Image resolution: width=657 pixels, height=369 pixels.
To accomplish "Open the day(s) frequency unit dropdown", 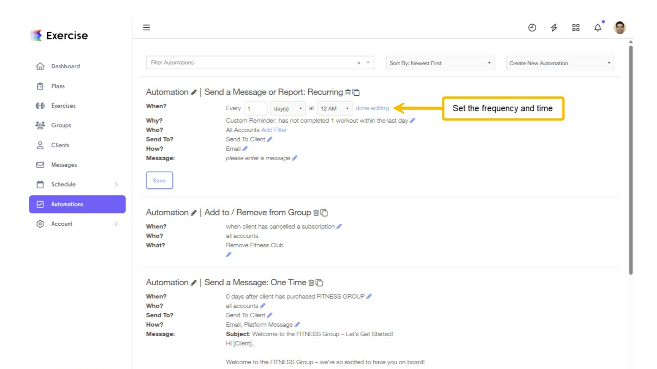I will pyautogui.click(x=288, y=108).
